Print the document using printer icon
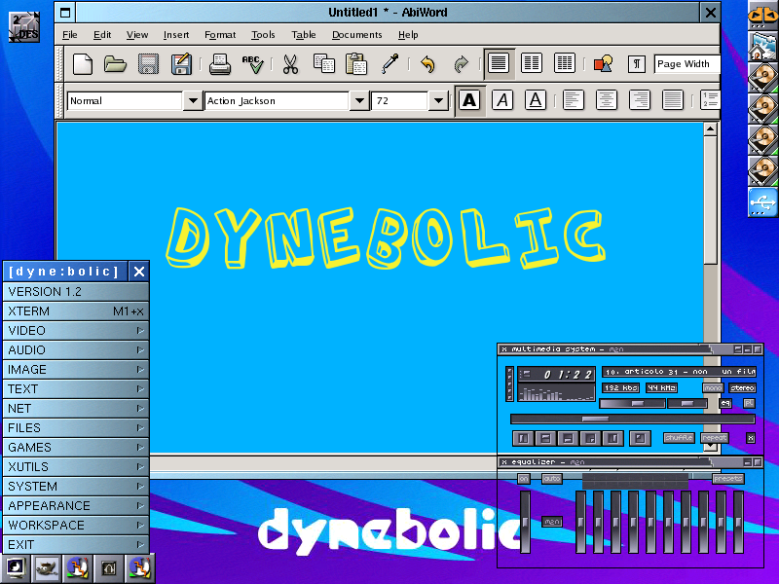Screen dimensions: 779x584 (x=220, y=64)
